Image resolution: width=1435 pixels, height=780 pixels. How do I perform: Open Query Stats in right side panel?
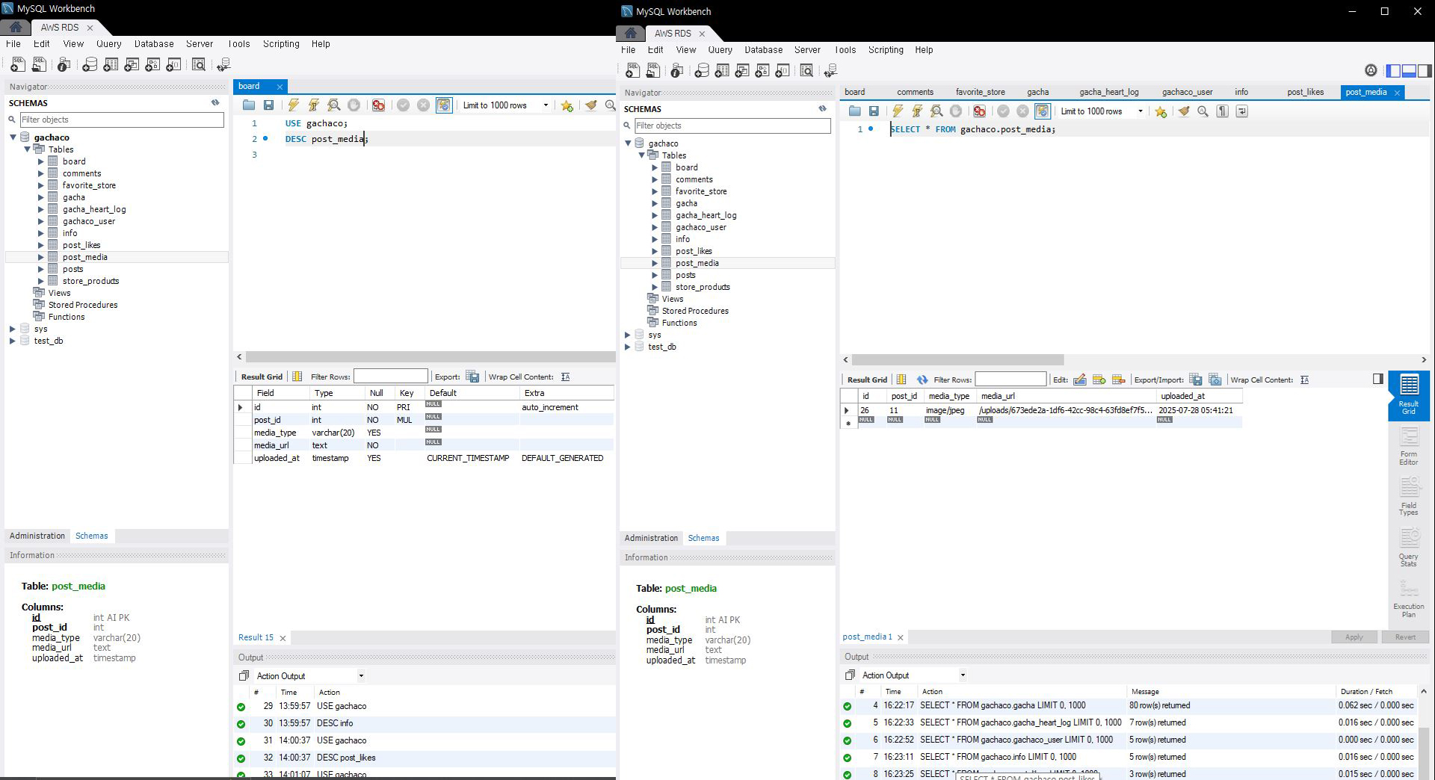point(1409,548)
